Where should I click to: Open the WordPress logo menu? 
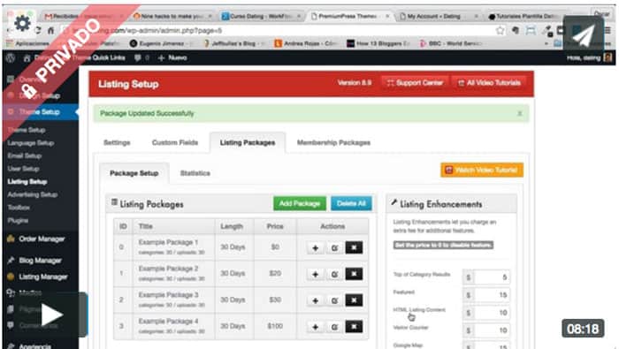tap(11, 58)
